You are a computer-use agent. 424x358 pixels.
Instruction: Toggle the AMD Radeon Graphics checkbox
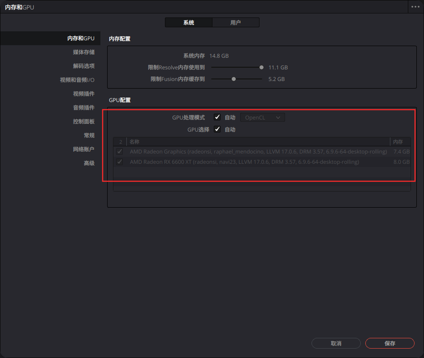(x=120, y=151)
